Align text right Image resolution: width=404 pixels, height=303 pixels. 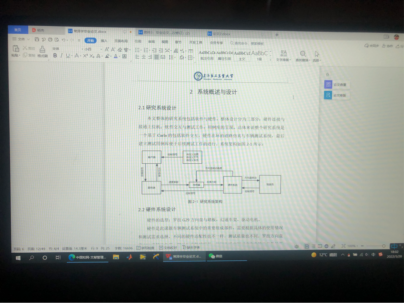[150, 57]
